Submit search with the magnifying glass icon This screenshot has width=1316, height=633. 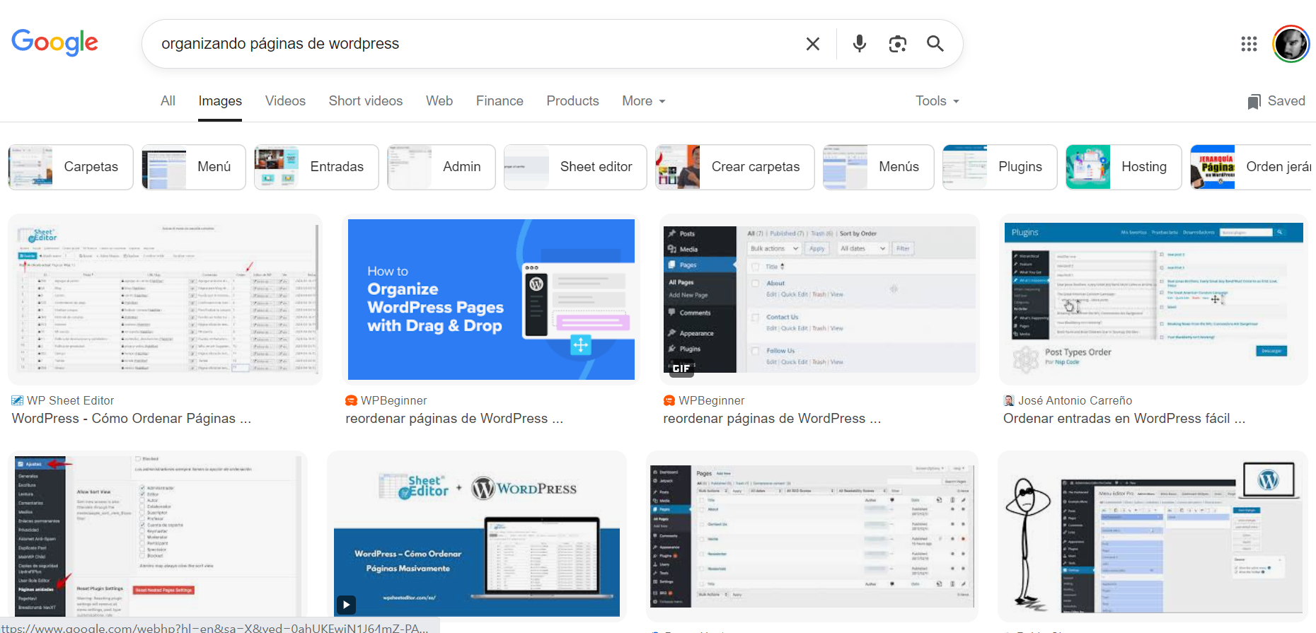click(x=935, y=44)
